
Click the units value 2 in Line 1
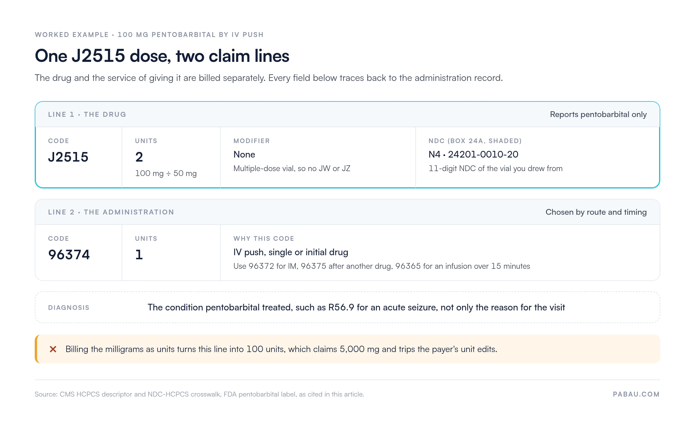click(139, 157)
